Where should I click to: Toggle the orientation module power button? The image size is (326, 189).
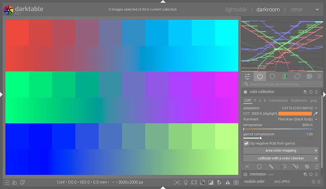click(x=246, y=174)
